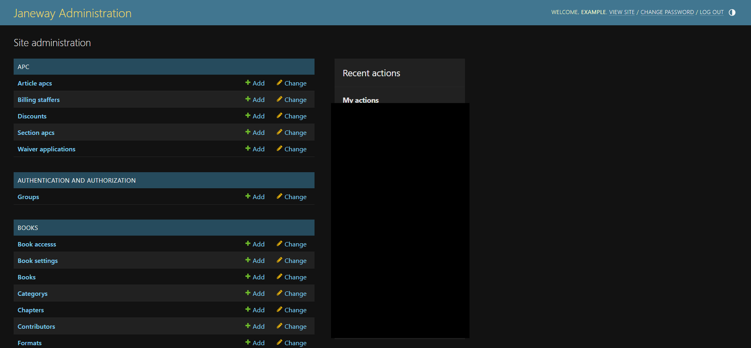This screenshot has width=751, height=348.
Task: Open Billing staffers model list
Action: pyautogui.click(x=39, y=100)
